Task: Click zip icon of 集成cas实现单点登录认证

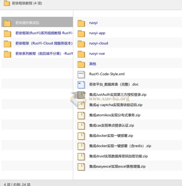Action: click(x=81, y=126)
